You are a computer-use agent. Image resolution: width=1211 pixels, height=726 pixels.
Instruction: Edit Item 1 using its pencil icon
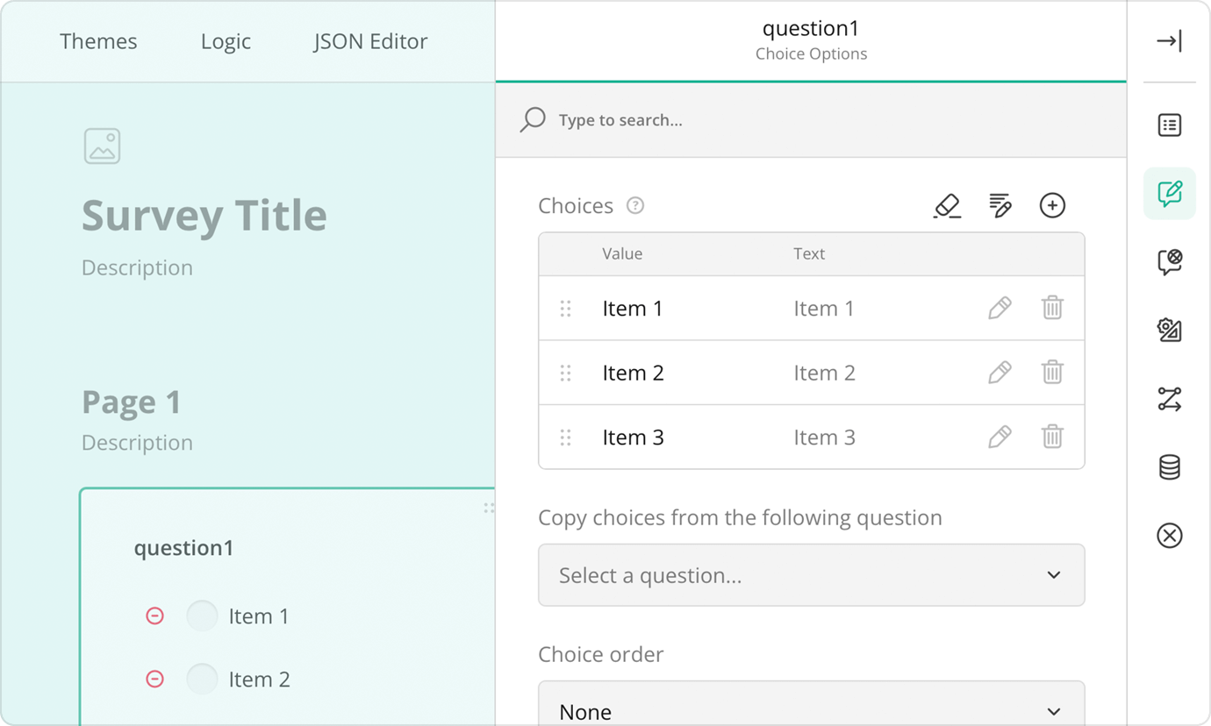tap(1000, 308)
